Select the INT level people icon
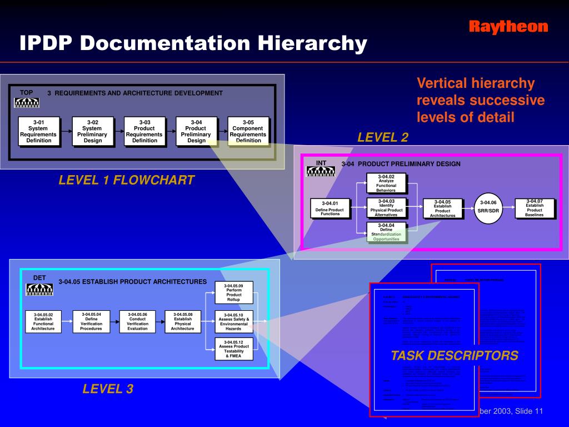Viewport: 569px width, 427px height. [321, 171]
